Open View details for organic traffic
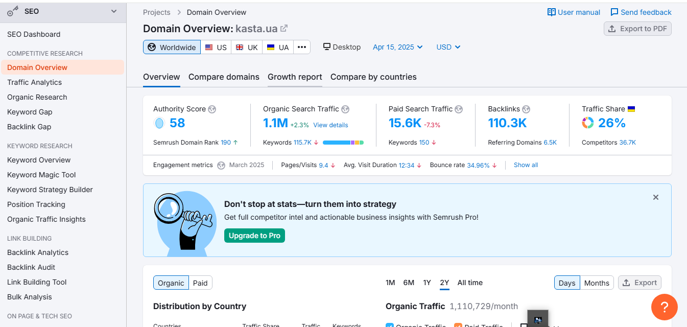 tap(330, 125)
